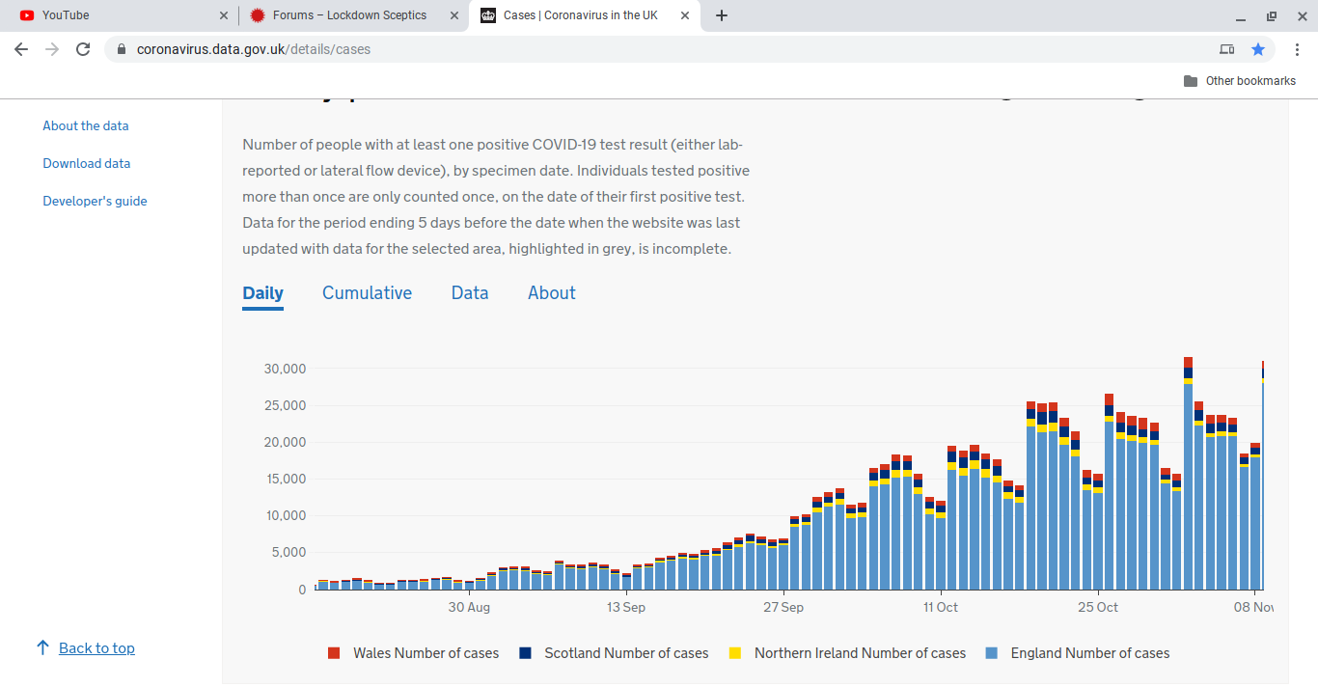Open the Data tab of chart
1318x687 pixels.
pos(470,293)
